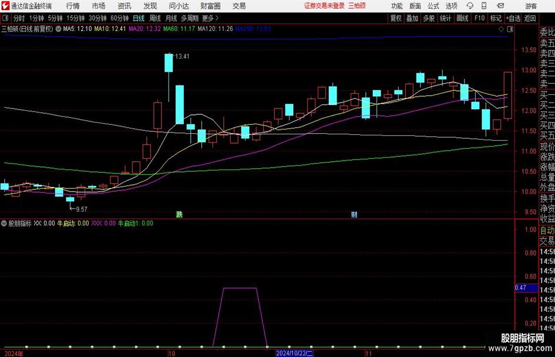Click the 游客 guest account label

531,6
